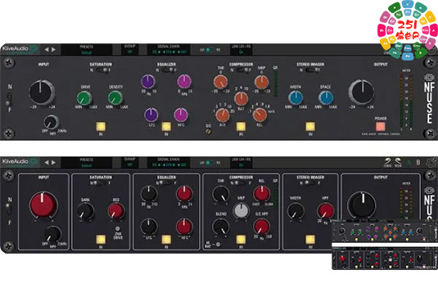Flip the Compressor N/F switch on the lower unit
438x297 pixels.
[241, 183]
